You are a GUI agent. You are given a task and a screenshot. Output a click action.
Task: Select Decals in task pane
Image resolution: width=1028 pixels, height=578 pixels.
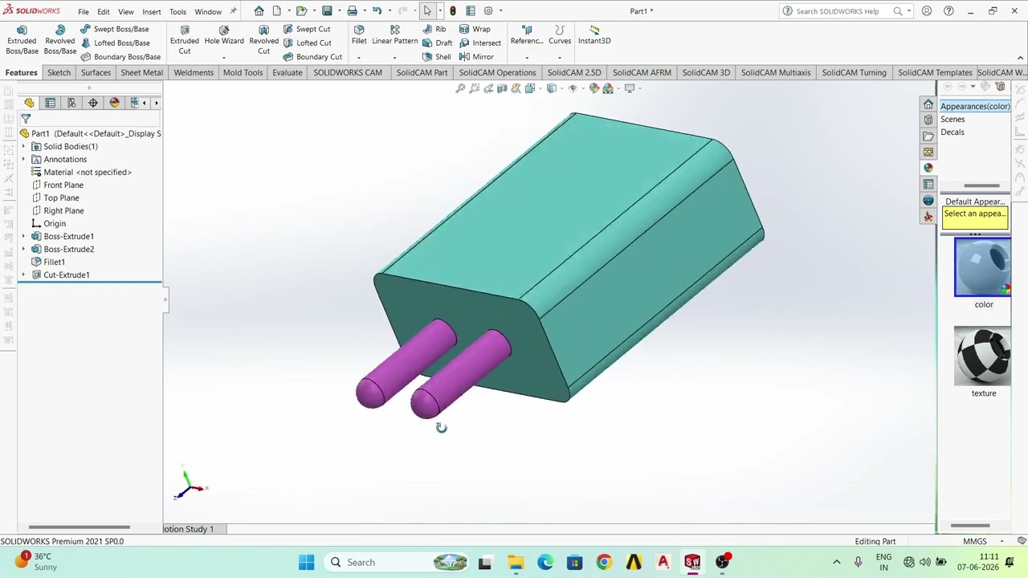pos(953,132)
